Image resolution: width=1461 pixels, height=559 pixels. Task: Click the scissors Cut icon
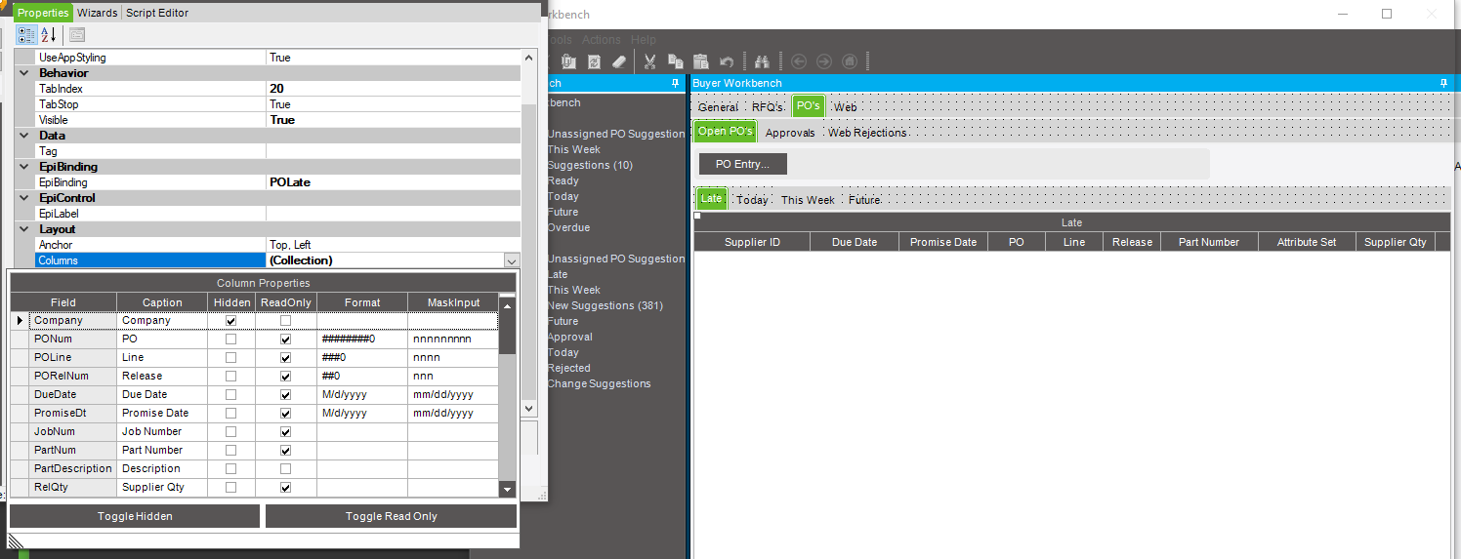click(x=648, y=61)
